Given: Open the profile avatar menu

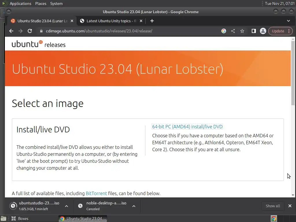Looking at the screenshot, I should [x=263, y=31].
